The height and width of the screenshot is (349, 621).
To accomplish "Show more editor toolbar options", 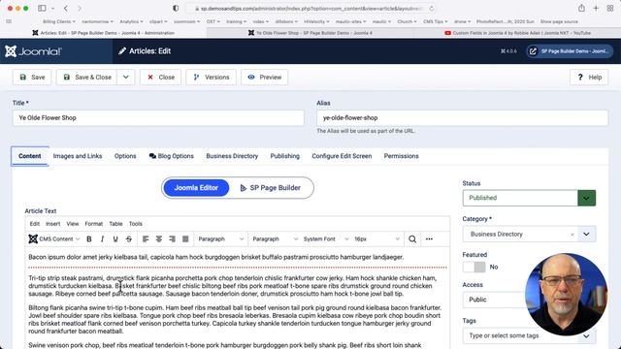I will pos(429,239).
